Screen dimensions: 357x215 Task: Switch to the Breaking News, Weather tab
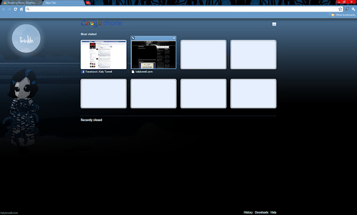pyautogui.click(x=22, y=3)
